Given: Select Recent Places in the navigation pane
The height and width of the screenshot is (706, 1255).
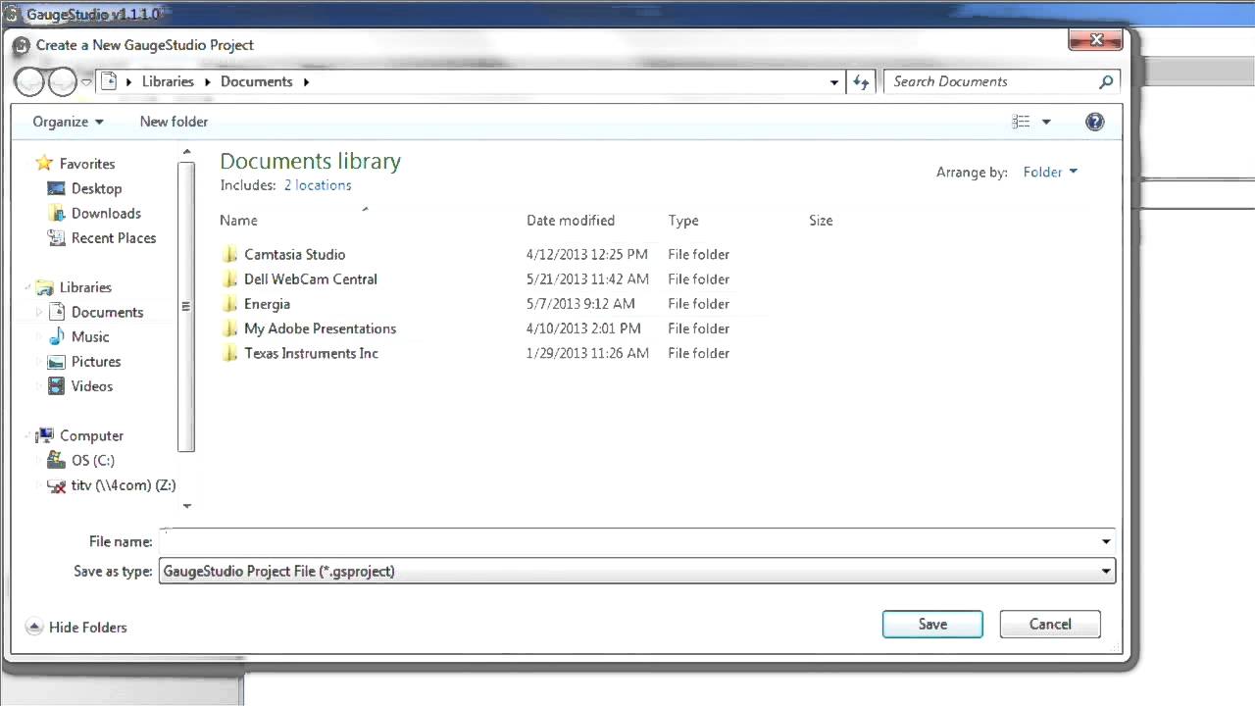Looking at the screenshot, I should tap(114, 237).
